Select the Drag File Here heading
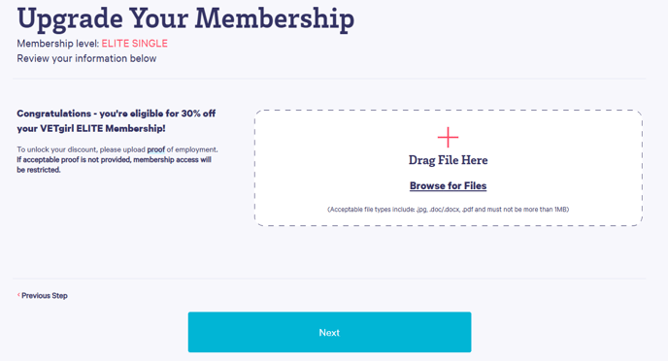The width and height of the screenshot is (668, 361). pyautogui.click(x=448, y=160)
